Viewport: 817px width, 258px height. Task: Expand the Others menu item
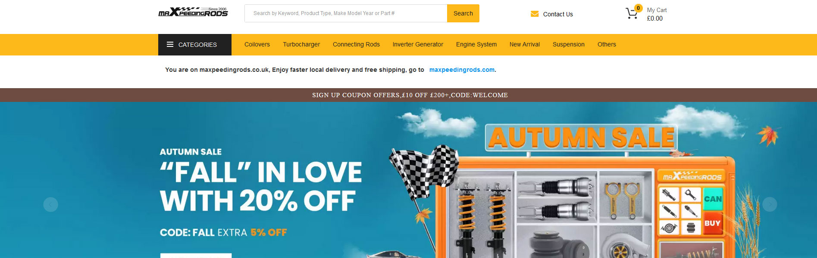click(x=607, y=44)
